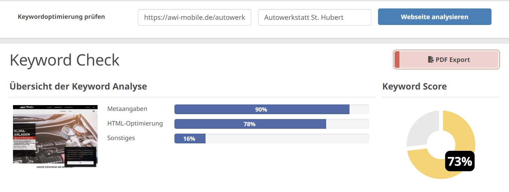Select the Sonstiges label
Viewport: 509px width, 192px height.
point(121,138)
